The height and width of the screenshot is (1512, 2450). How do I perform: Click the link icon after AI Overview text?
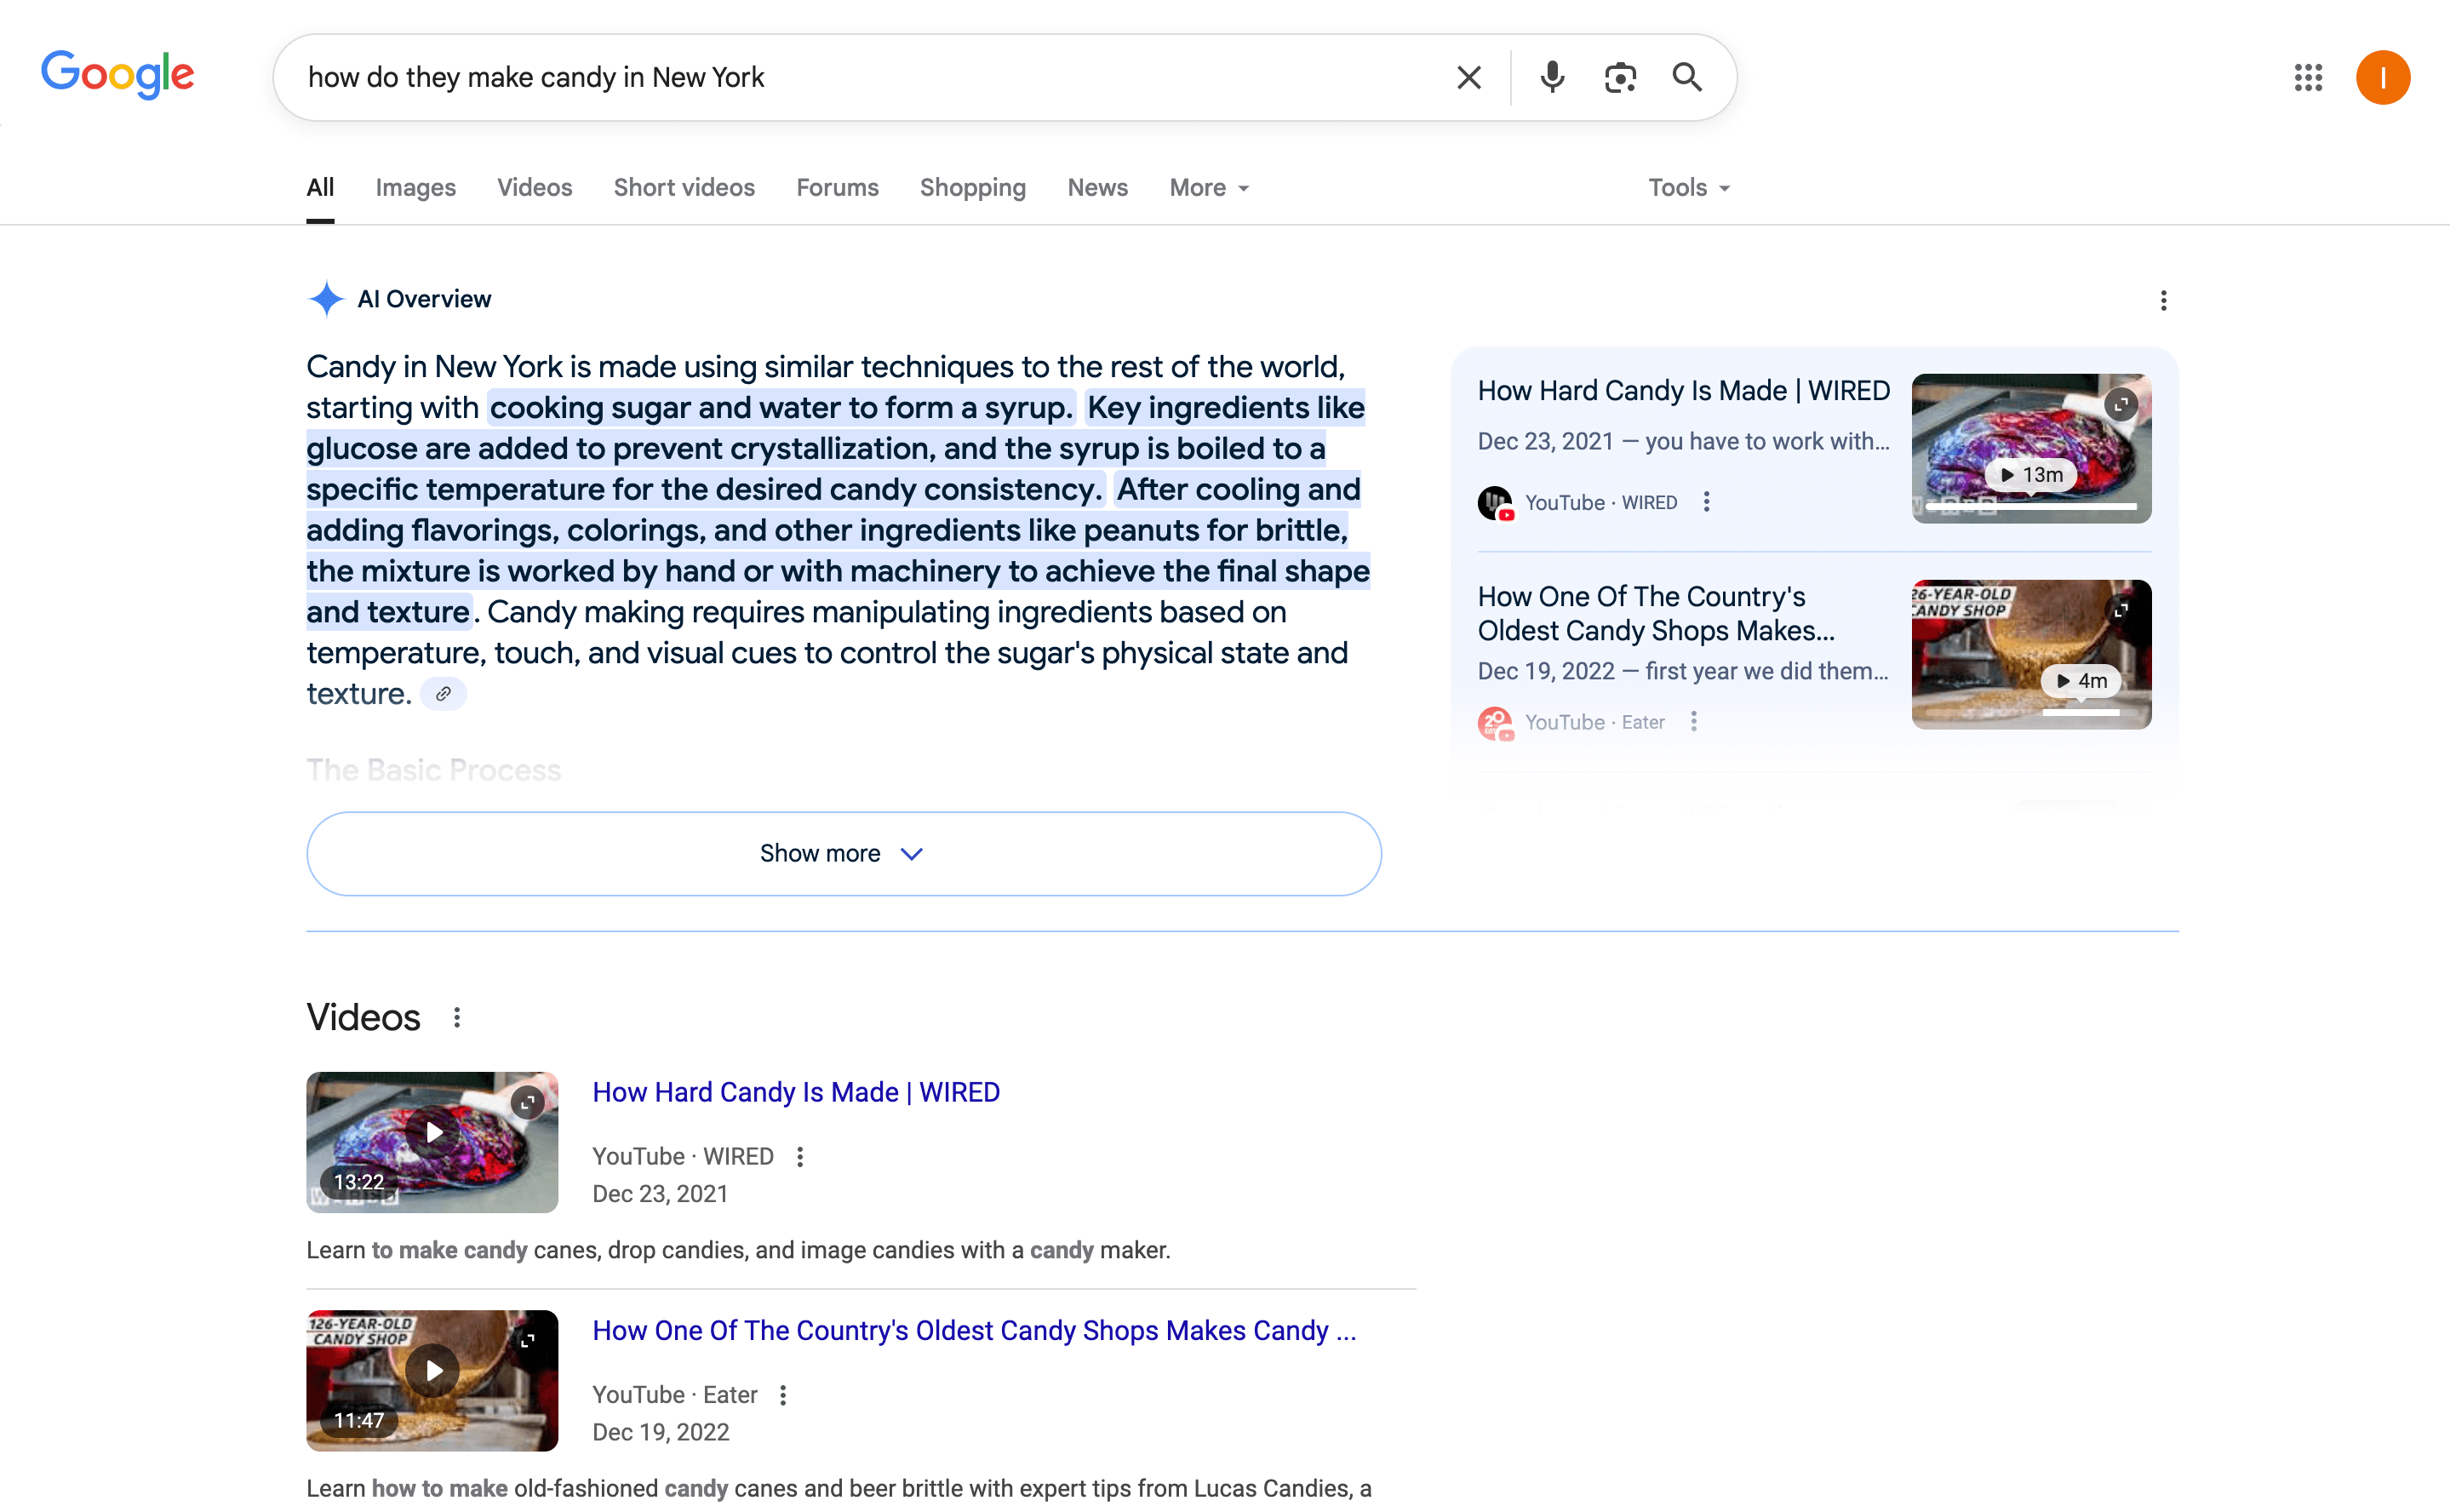point(443,694)
